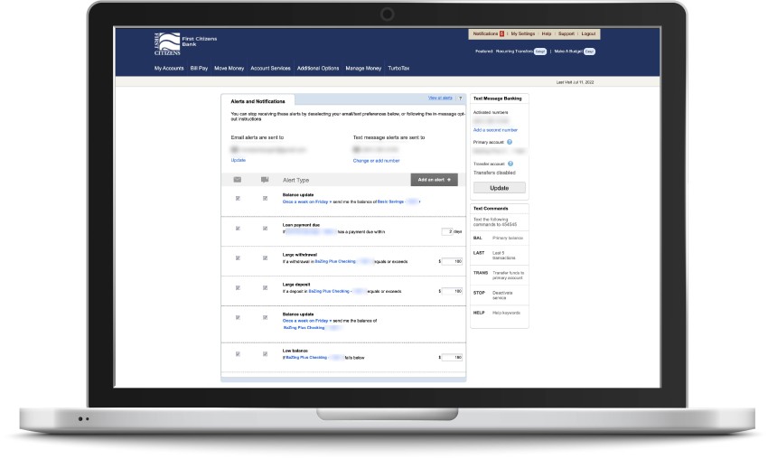Viewport: 768px width, 459px height.
Task: Click Update link under email address
Action: [238, 160]
